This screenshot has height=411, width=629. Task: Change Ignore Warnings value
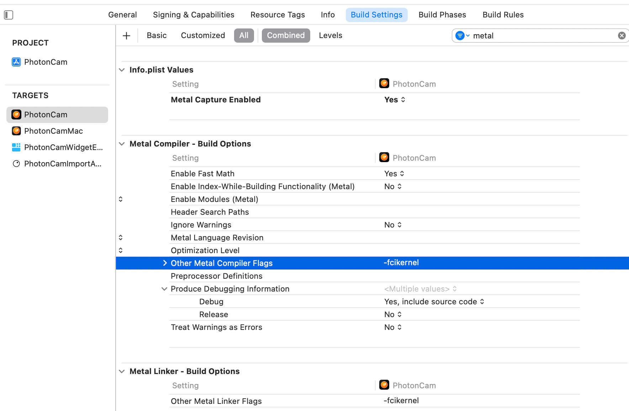pos(393,225)
